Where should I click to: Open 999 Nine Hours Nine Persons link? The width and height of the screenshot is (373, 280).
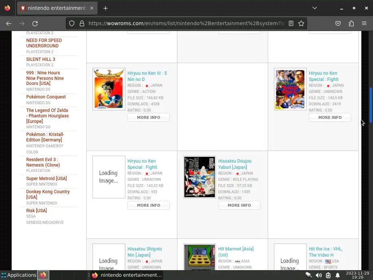[x=45, y=78]
